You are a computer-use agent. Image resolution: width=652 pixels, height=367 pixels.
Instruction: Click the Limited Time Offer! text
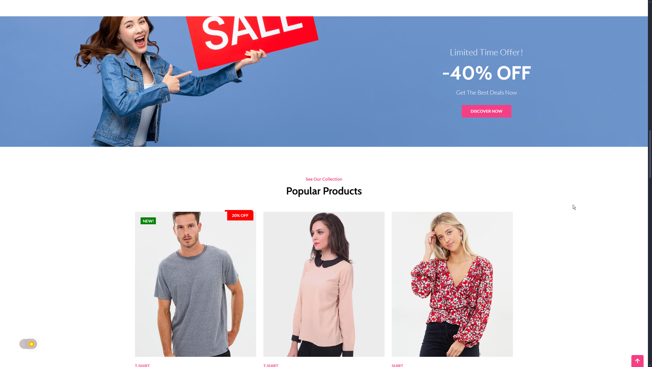coord(486,52)
